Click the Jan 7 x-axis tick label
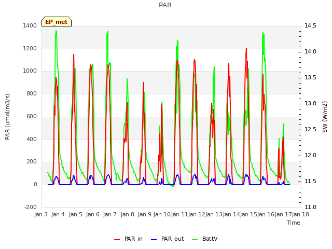The height and width of the screenshot is (249, 332). coord(109,214)
